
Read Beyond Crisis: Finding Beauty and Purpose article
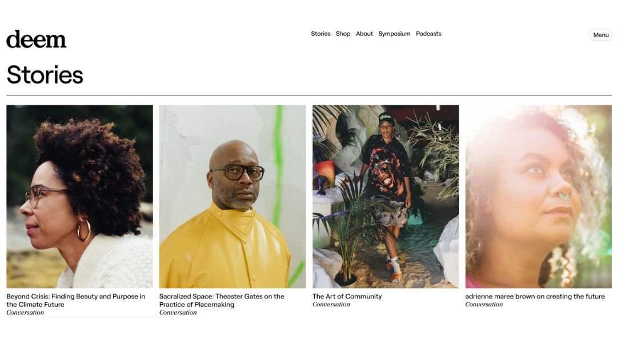click(x=75, y=300)
